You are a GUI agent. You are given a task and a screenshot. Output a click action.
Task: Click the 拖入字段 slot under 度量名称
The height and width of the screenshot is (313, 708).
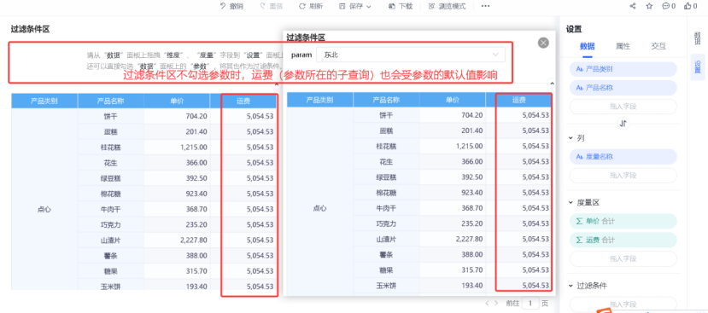tap(623, 175)
